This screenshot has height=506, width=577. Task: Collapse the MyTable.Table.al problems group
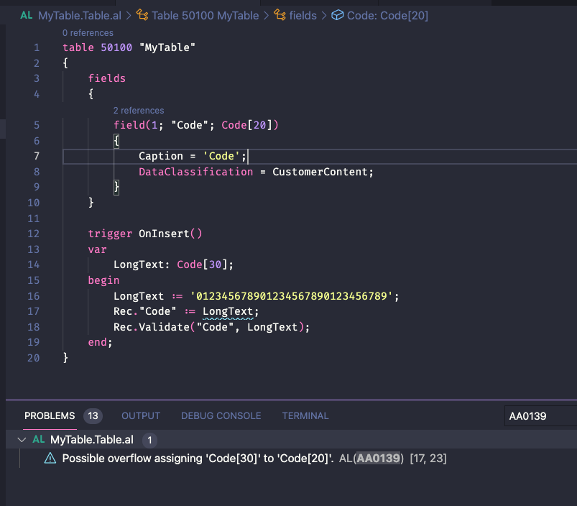tap(22, 438)
